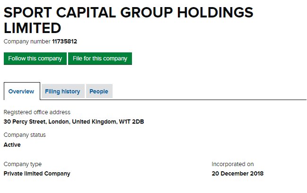This screenshot has width=307, height=193.
Task: Switch to the Filing history tab
Action: (63, 91)
